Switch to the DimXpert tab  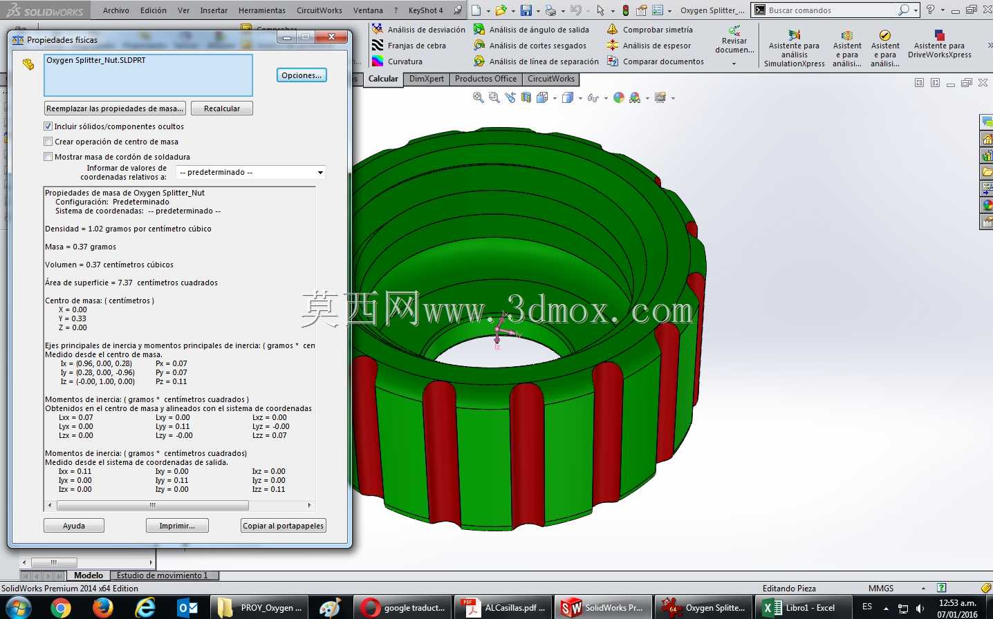point(427,79)
